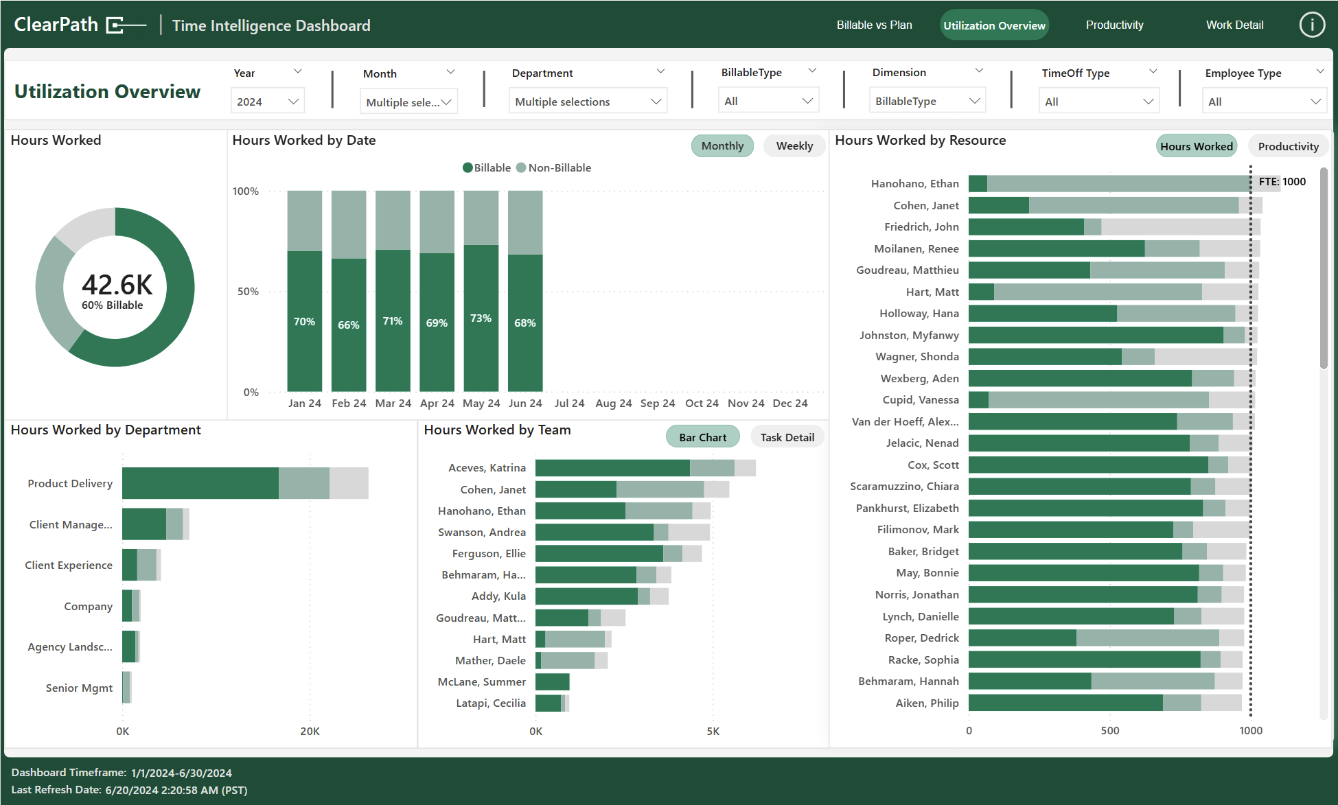Switch to Weekly date view

click(x=794, y=146)
